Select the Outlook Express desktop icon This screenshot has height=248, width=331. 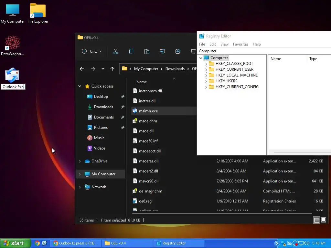(12, 75)
